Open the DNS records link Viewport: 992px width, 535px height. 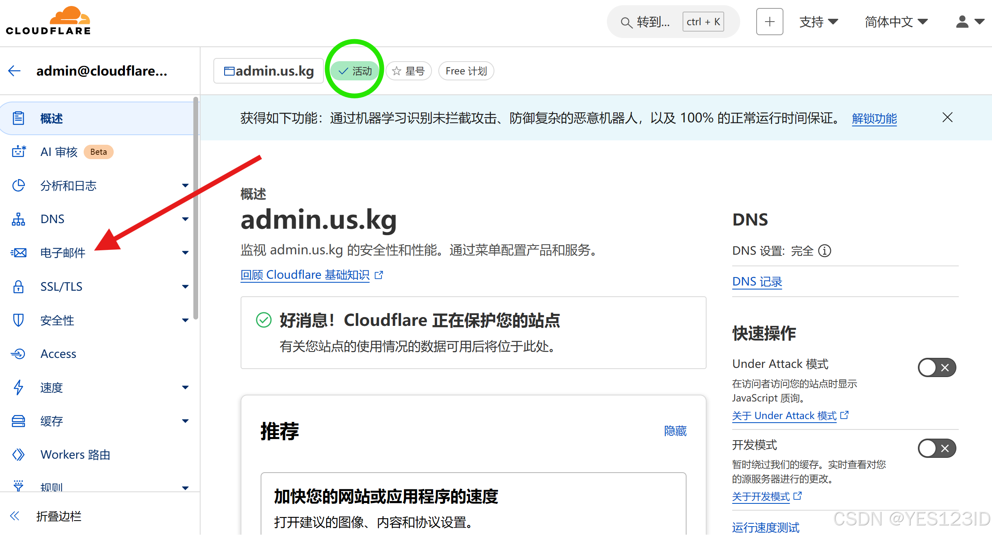coord(757,282)
